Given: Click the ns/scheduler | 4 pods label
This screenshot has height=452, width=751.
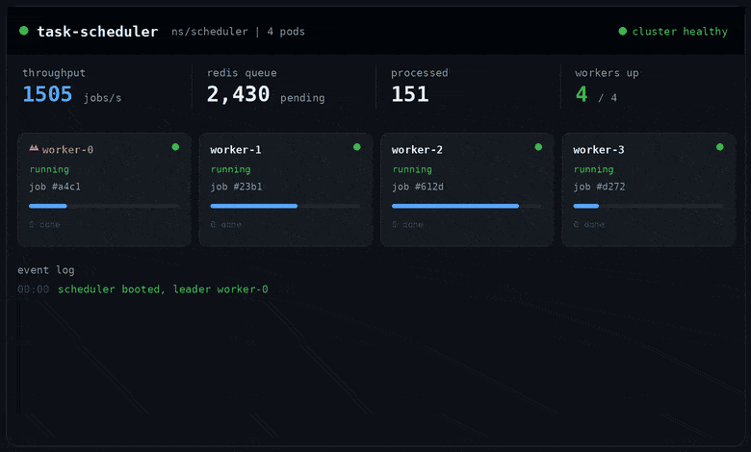Looking at the screenshot, I should 238,32.
